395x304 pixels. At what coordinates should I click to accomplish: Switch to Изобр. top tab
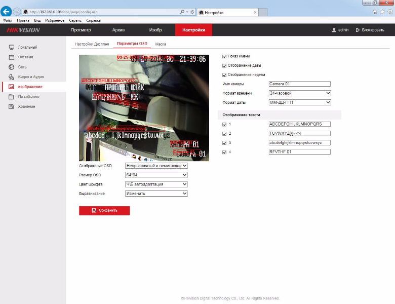(155, 30)
